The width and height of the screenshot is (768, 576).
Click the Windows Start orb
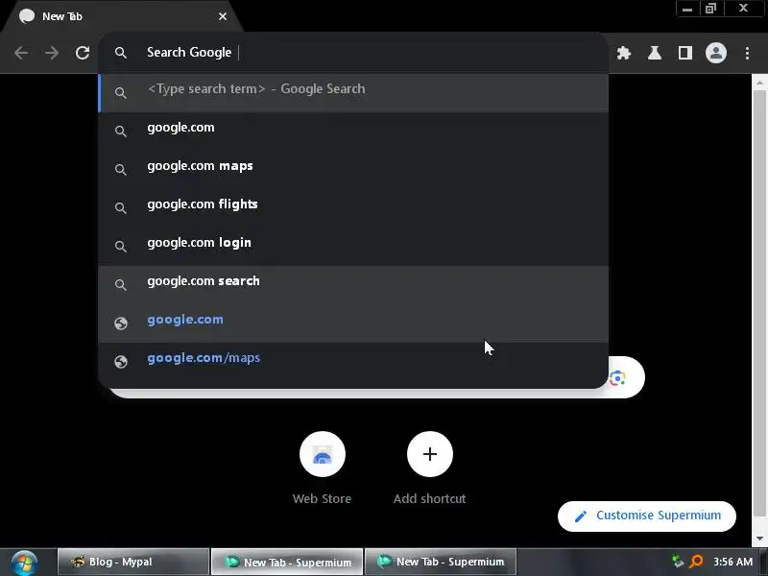click(24, 563)
